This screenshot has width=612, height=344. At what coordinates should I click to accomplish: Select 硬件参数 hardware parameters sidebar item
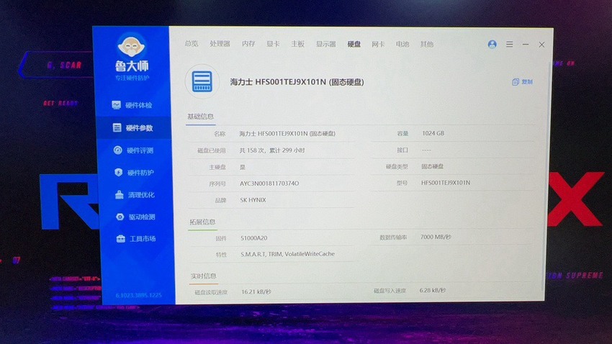pyautogui.click(x=133, y=128)
